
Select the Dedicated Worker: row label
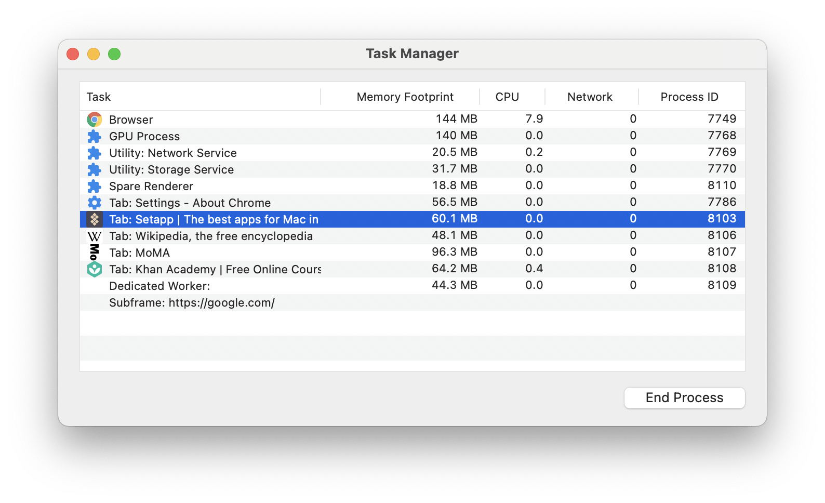click(159, 286)
